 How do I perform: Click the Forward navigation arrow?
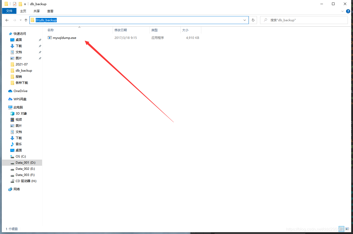click(x=15, y=20)
